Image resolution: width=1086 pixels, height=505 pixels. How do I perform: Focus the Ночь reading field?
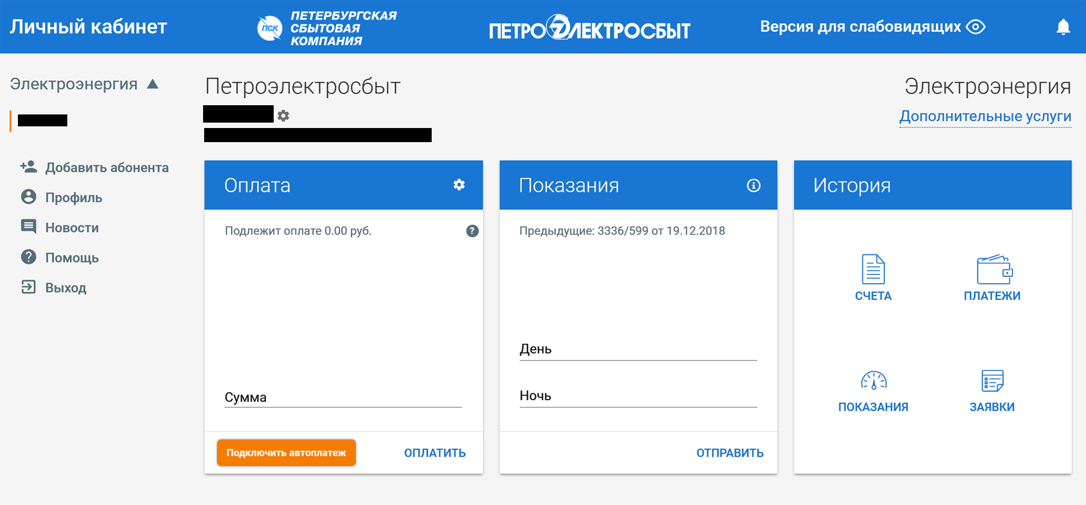point(638,397)
